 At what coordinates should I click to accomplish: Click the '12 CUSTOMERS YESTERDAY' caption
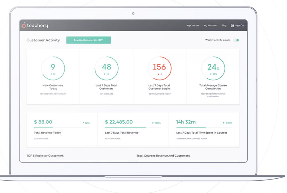[x=53, y=94]
